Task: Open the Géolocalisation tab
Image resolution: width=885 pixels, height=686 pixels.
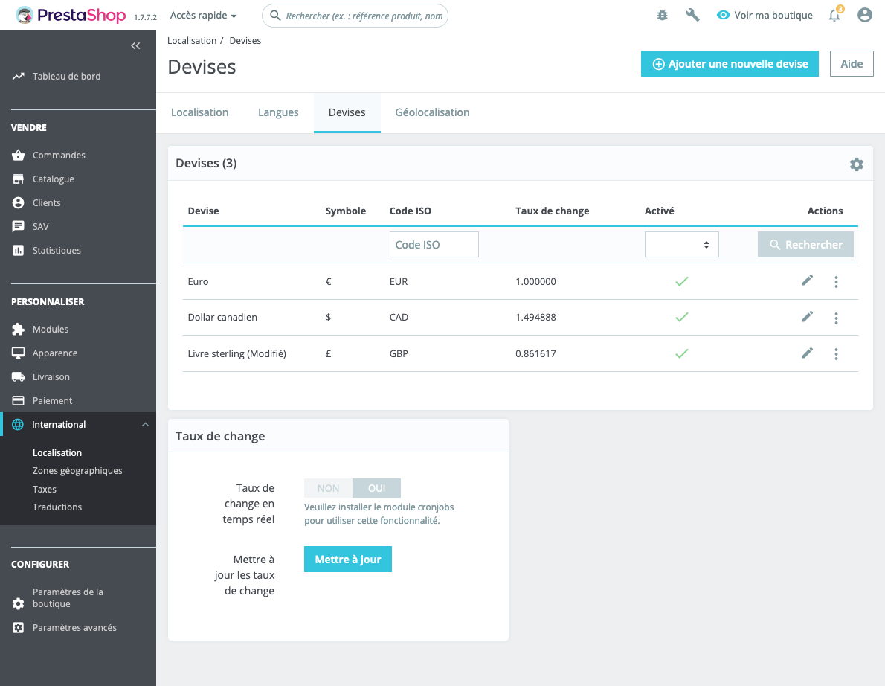Action: coord(432,112)
